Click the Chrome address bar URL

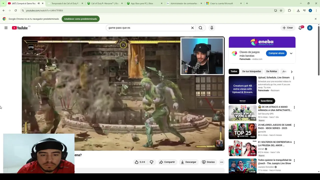pos(44,10)
